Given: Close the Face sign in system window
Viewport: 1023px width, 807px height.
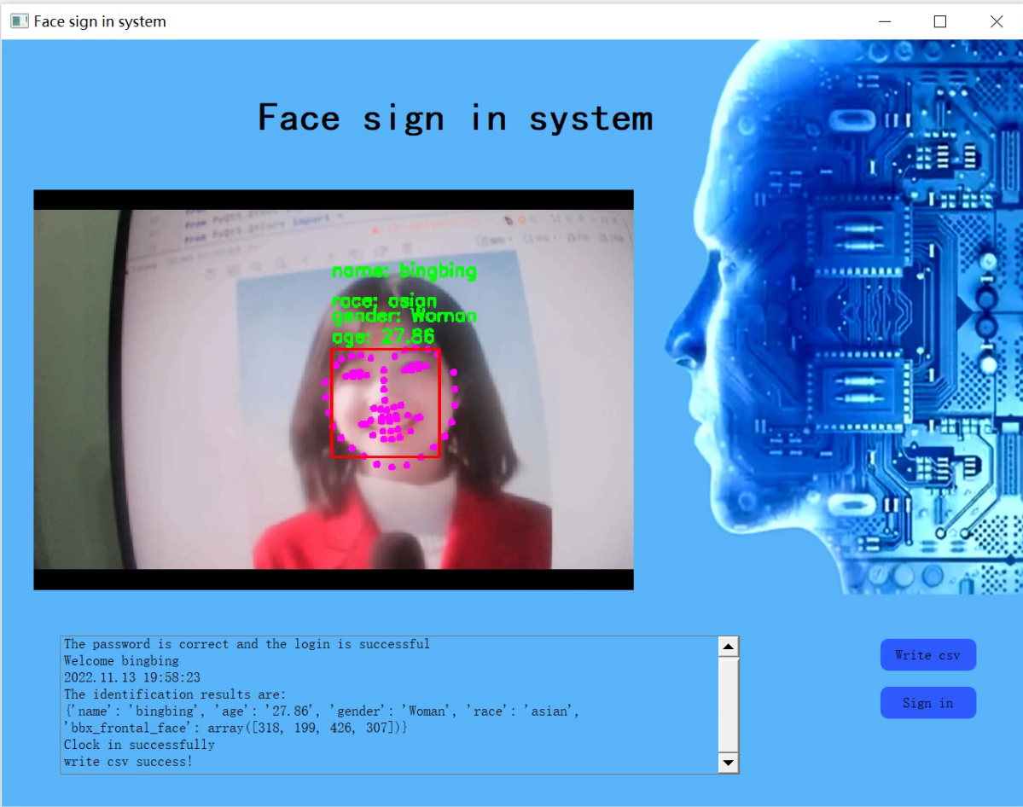Looking at the screenshot, I should coord(997,21).
